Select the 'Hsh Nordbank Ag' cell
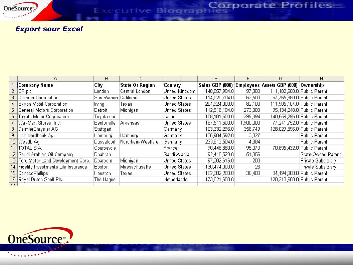Screen dimensions: 353x265 tap(56, 135)
